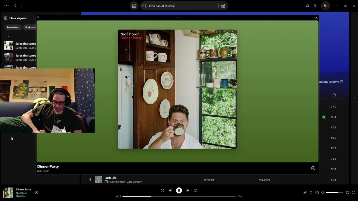Image resolution: width=358 pixels, height=201 pixels.
Task: Toggle the green miniplayer button
Action: 348,193
